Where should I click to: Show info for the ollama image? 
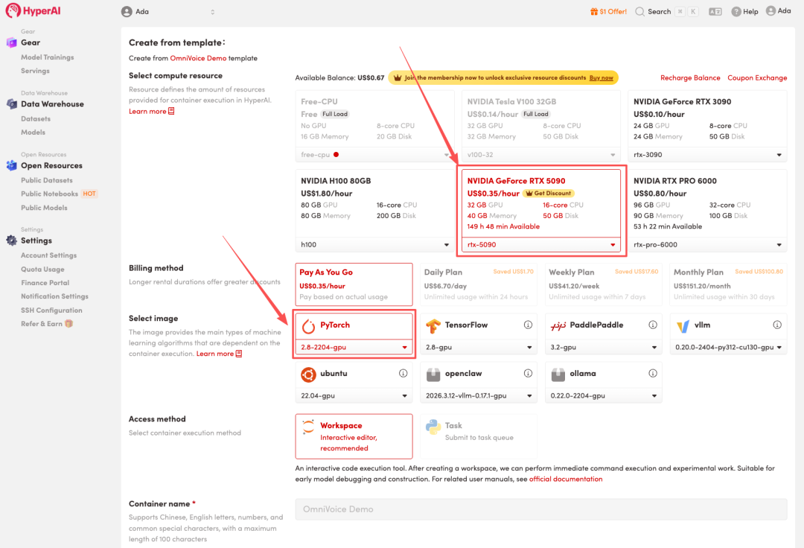point(652,373)
